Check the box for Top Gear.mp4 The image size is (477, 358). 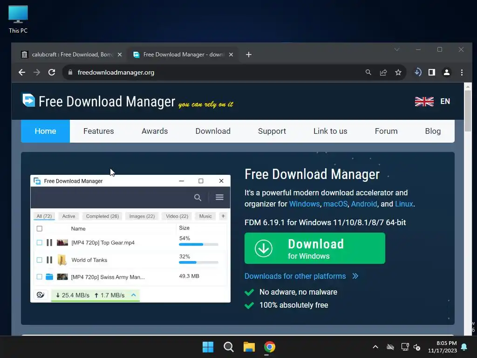pyautogui.click(x=40, y=242)
